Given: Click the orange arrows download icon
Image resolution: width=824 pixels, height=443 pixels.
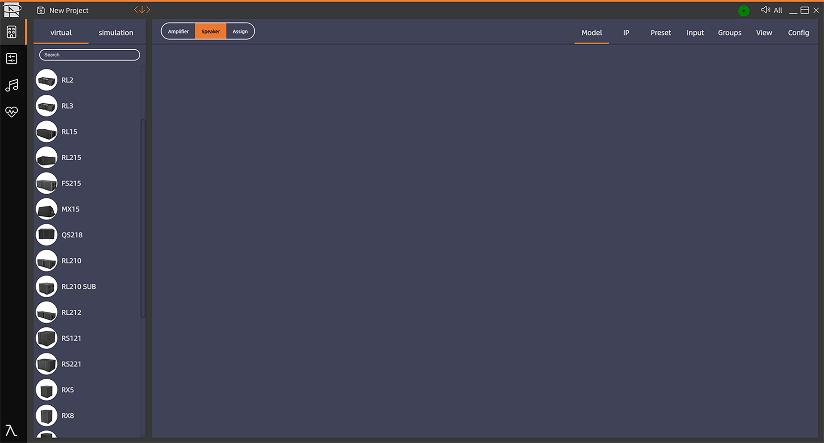Looking at the screenshot, I should coord(142,10).
